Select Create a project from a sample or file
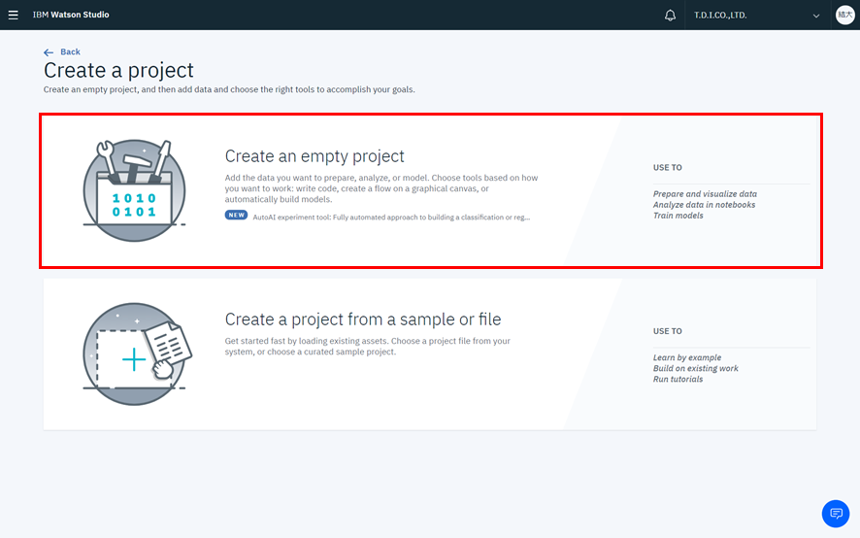Image resolution: width=860 pixels, height=538 pixels. pyautogui.click(x=362, y=319)
